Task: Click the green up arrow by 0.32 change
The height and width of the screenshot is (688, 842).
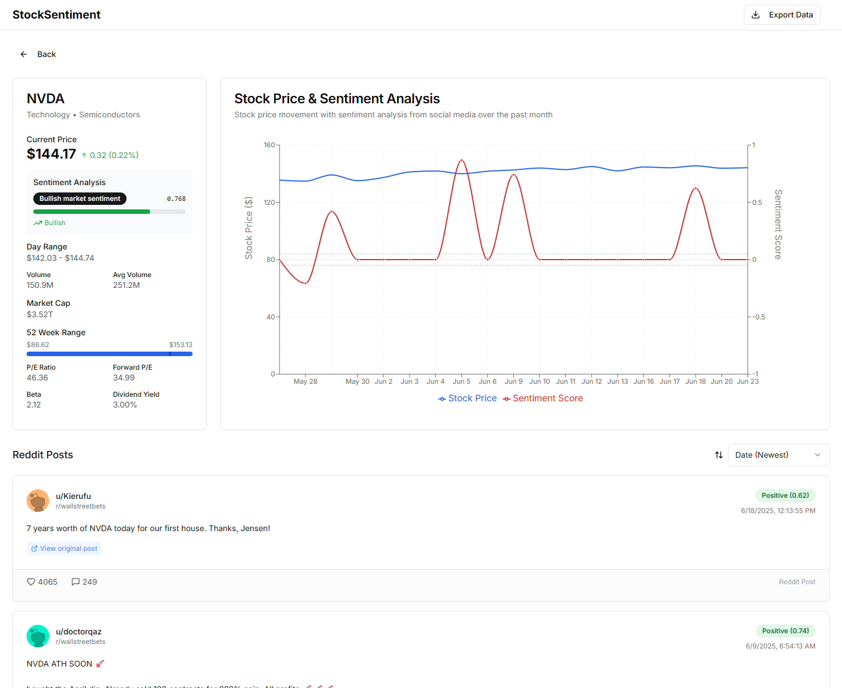Action: (x=84, y=155)
